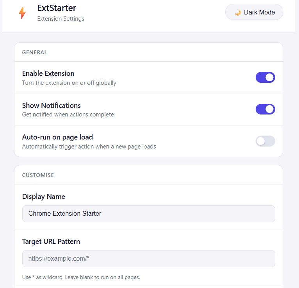The height and width of the screenshot is (288, 299).
Task: Turn off Show Notifications switch
Action: tap(265, 109)
